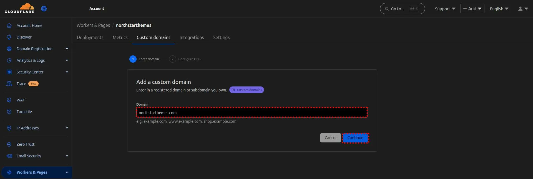Open the English language dropdown
Viewport: 533px width, 179px height.
pos(499,9)
